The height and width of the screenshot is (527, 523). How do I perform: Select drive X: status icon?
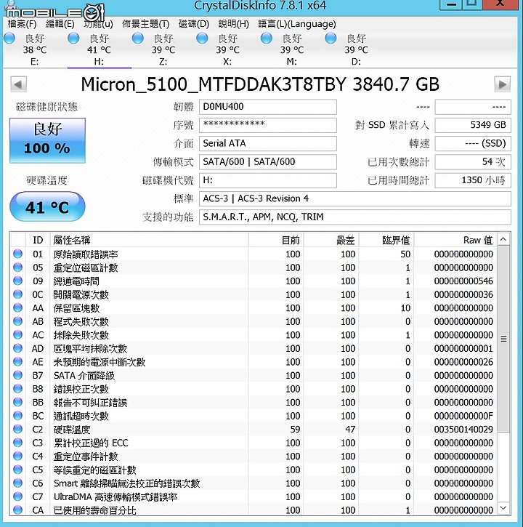202,38
